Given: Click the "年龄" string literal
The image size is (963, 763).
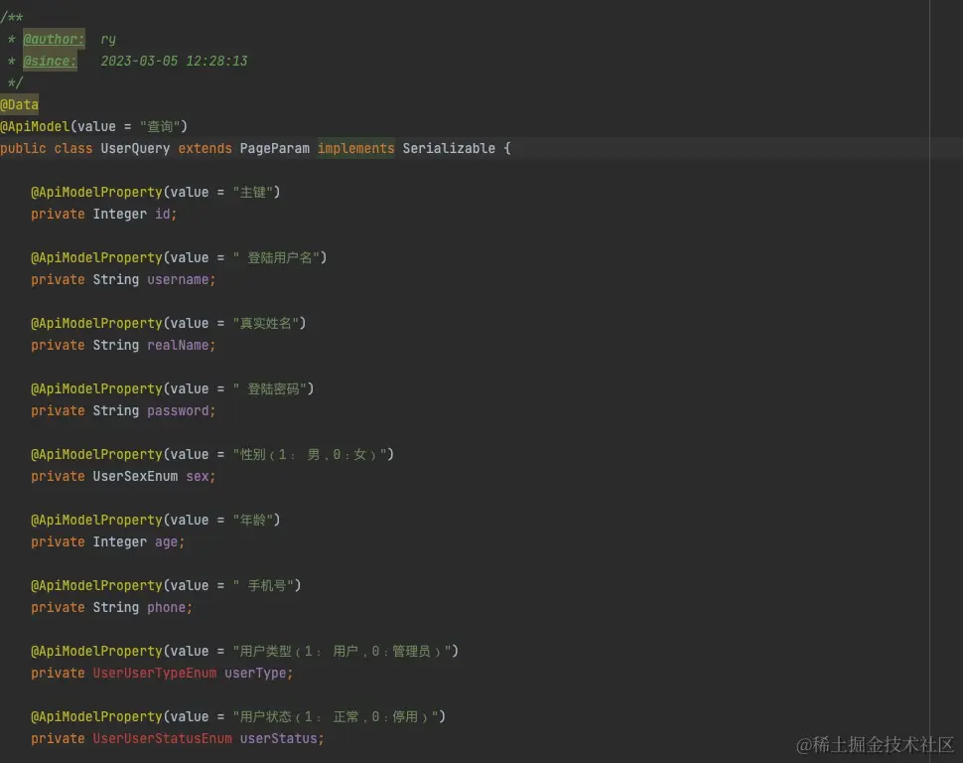Looking at the screenshot, I should click(252, 521).
